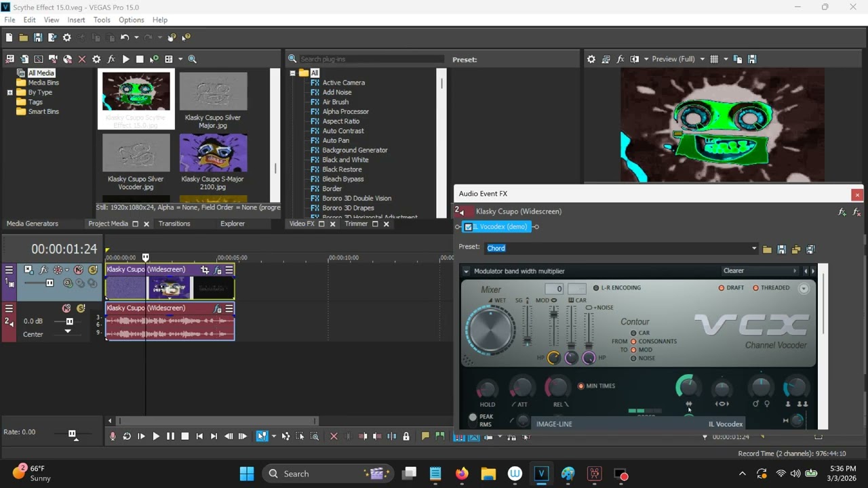Toggle the overlays grid in preview window
The height and width of the screenshot is (488, 868).
(713, 59)
